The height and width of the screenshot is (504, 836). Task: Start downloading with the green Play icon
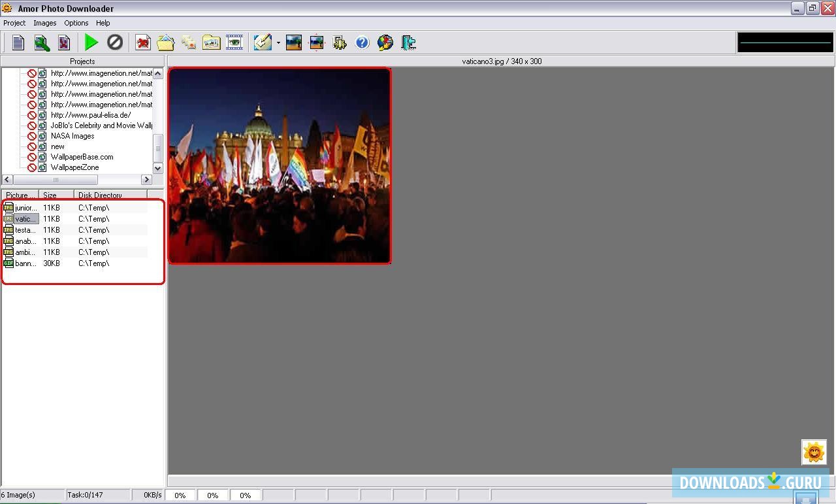coord(91,42)
